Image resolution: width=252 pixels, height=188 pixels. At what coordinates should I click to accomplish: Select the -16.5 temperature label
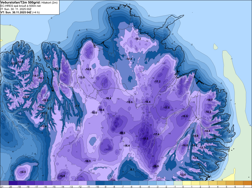point(88,161)
